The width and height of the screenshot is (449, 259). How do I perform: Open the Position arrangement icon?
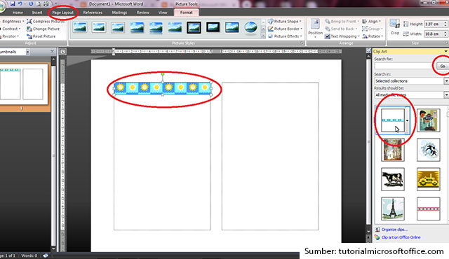(x=315, y=24)
